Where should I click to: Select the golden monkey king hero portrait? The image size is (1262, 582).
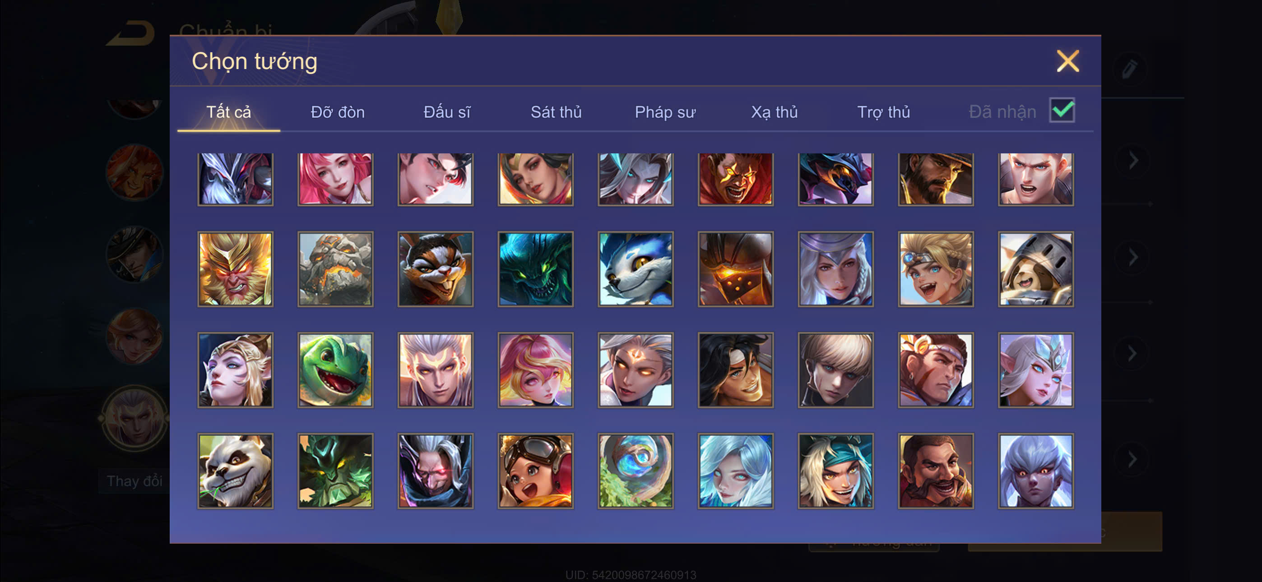pos(236,269)
